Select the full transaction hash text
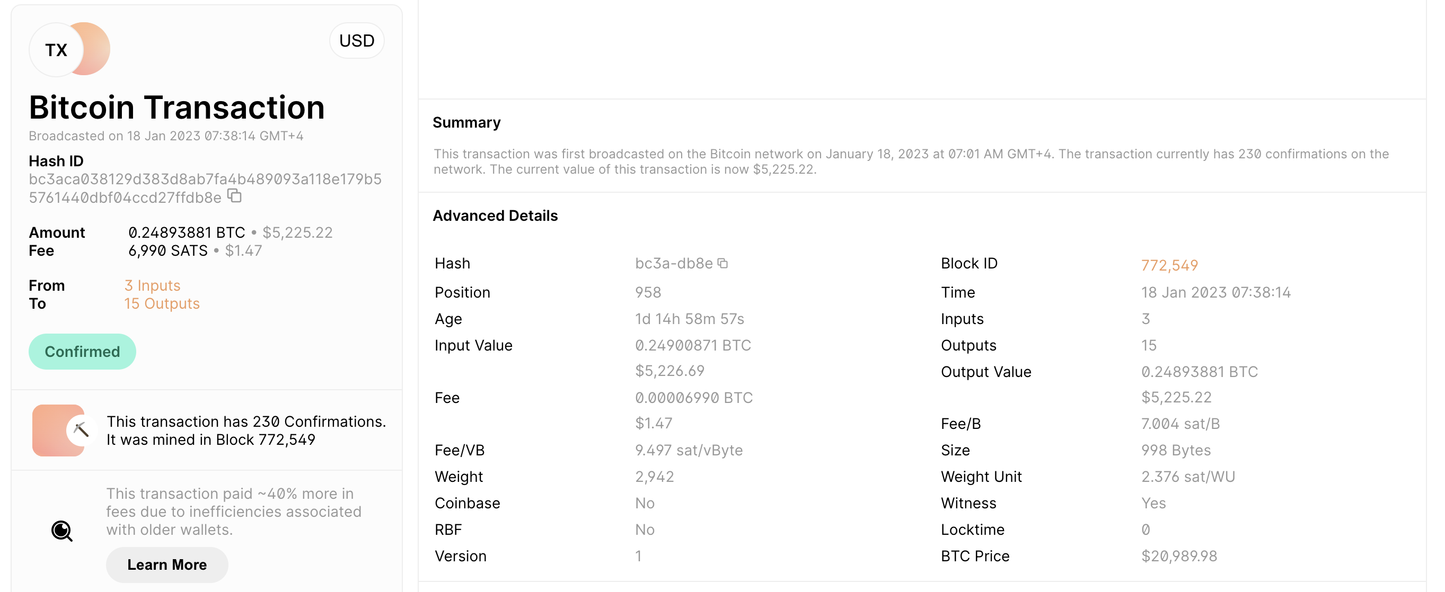 [x=205, y=188]
